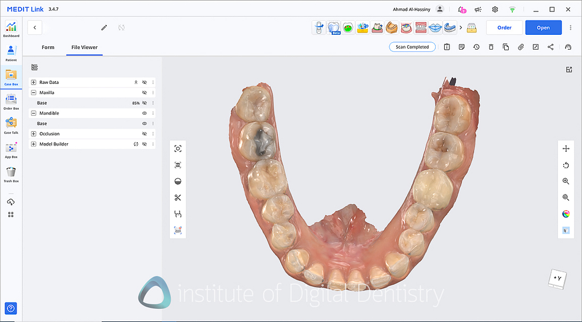Share the case with the share icon

click(x=551, y=47)
